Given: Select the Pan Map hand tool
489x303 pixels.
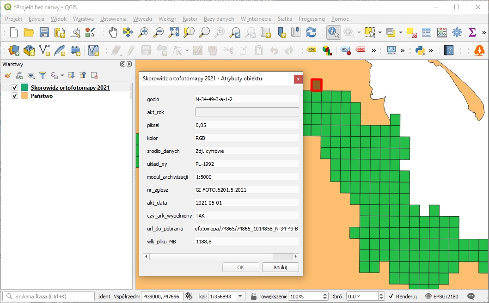Looking at the screenshot, I should tap(113, 32).
